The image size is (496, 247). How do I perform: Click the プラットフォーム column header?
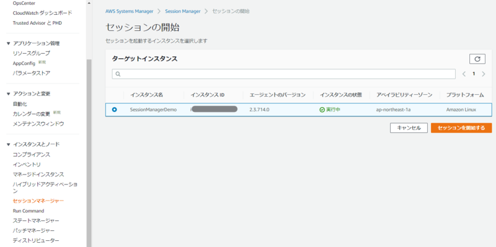465,95
